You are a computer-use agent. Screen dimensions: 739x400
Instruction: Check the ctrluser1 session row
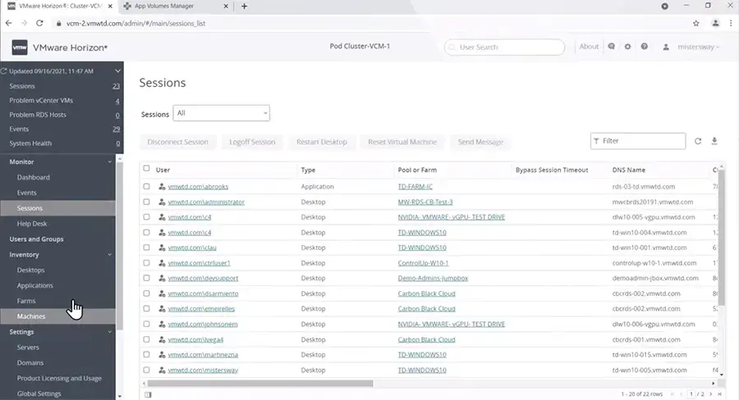[x=147, y=263]
